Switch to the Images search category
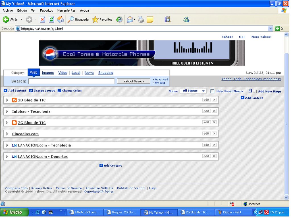 click(x=48, y=73)
